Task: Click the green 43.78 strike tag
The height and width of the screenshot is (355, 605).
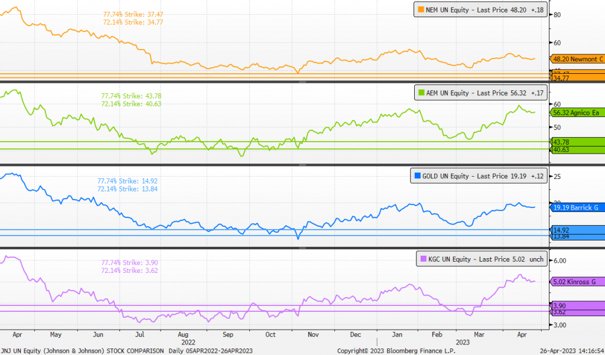Action: tap(577, 142)
